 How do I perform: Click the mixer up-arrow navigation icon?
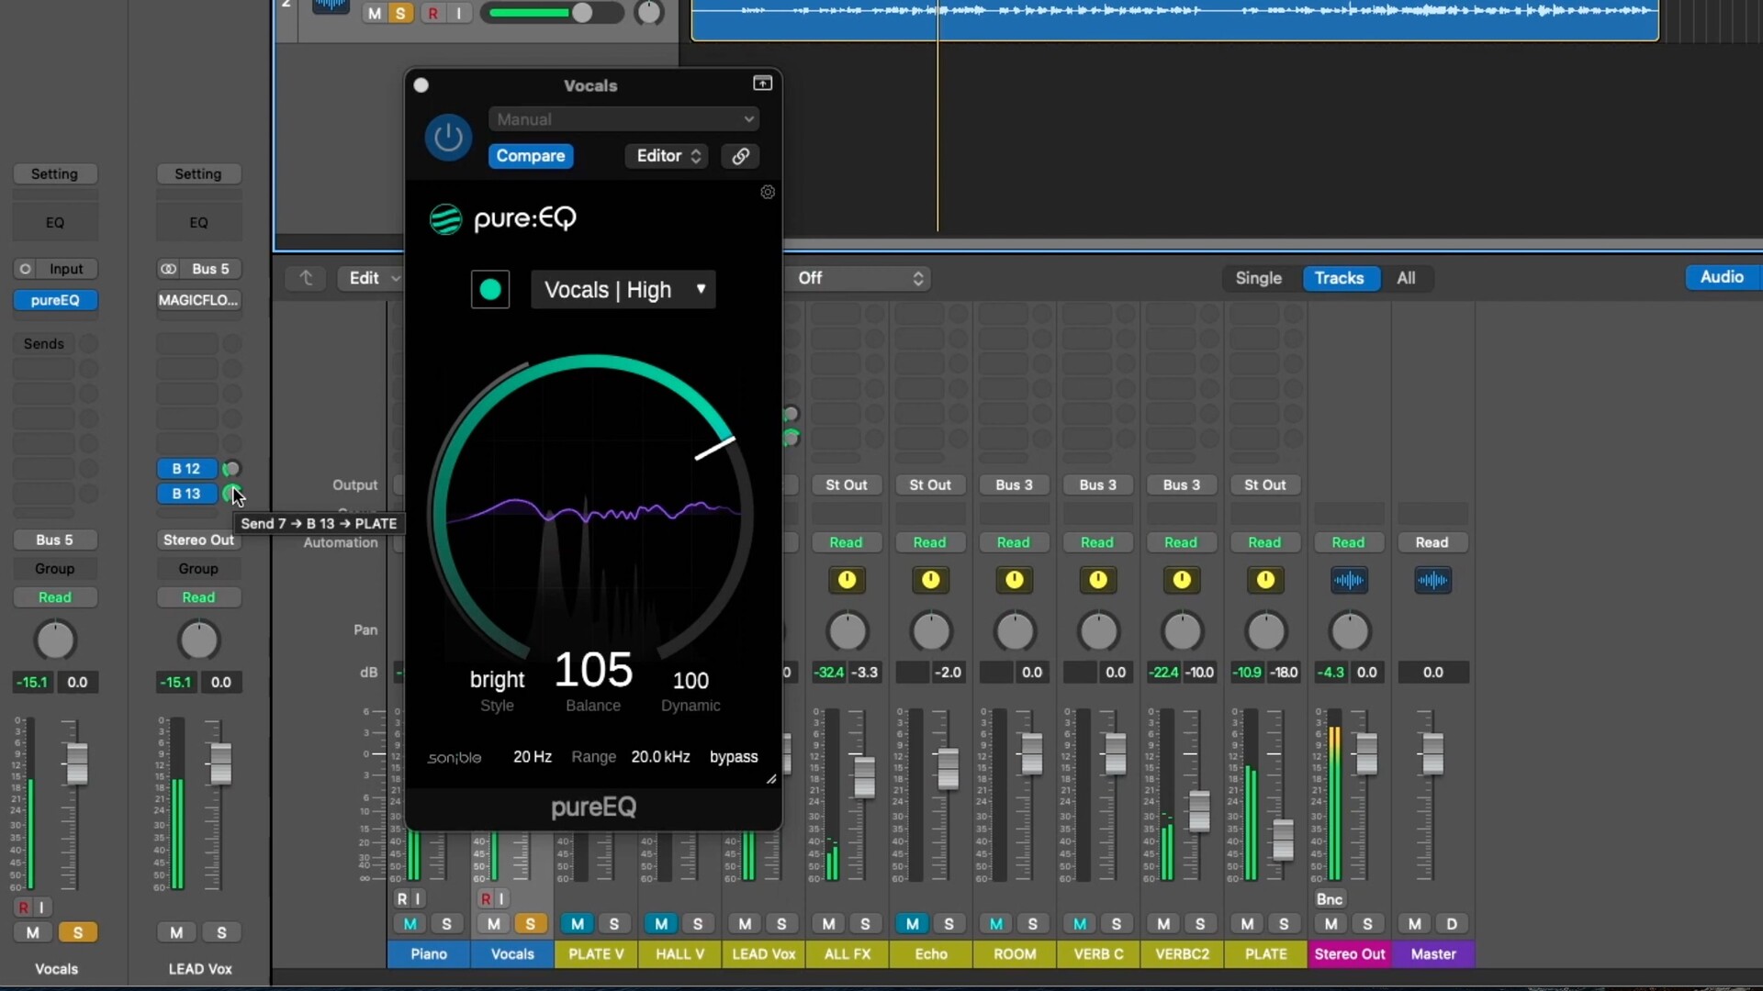click(307, 278)
